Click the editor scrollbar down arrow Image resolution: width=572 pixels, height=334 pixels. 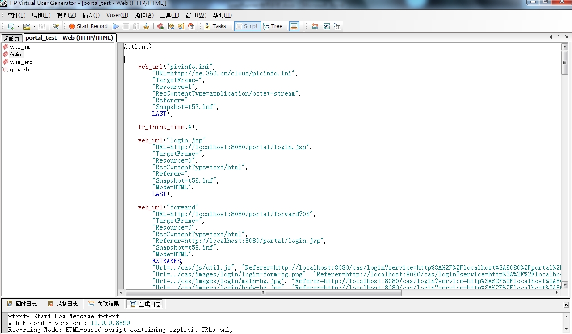(565, 285)
